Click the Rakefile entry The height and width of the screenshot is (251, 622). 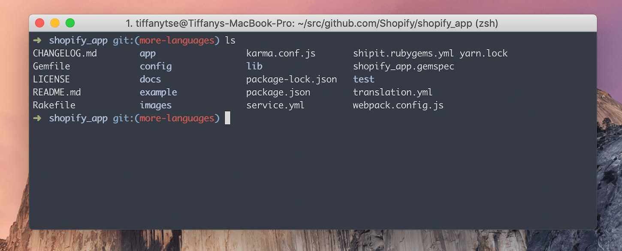tap(54, 105)
